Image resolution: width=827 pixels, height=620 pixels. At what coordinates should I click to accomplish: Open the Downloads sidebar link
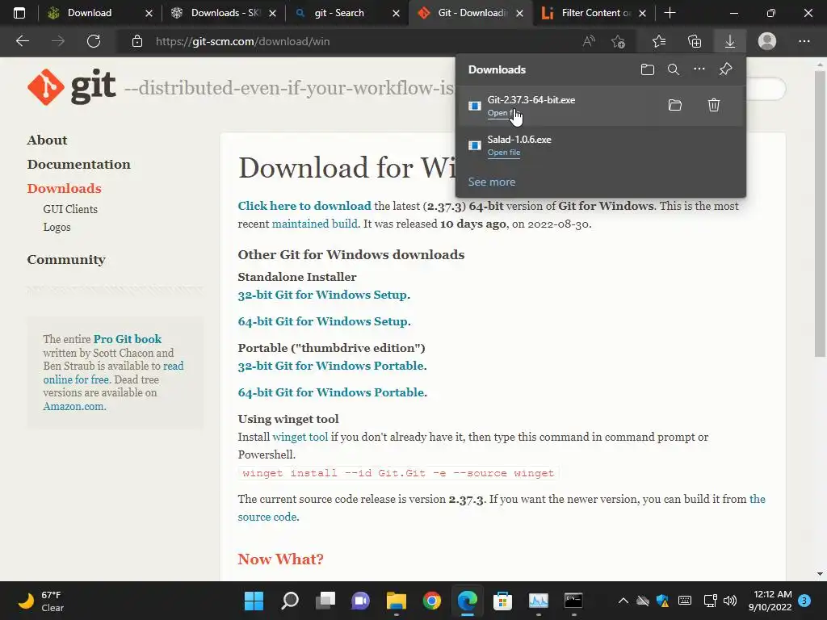(65, 189)
